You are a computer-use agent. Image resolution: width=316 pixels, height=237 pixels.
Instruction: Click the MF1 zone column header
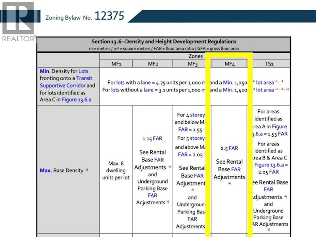[116, 64]
